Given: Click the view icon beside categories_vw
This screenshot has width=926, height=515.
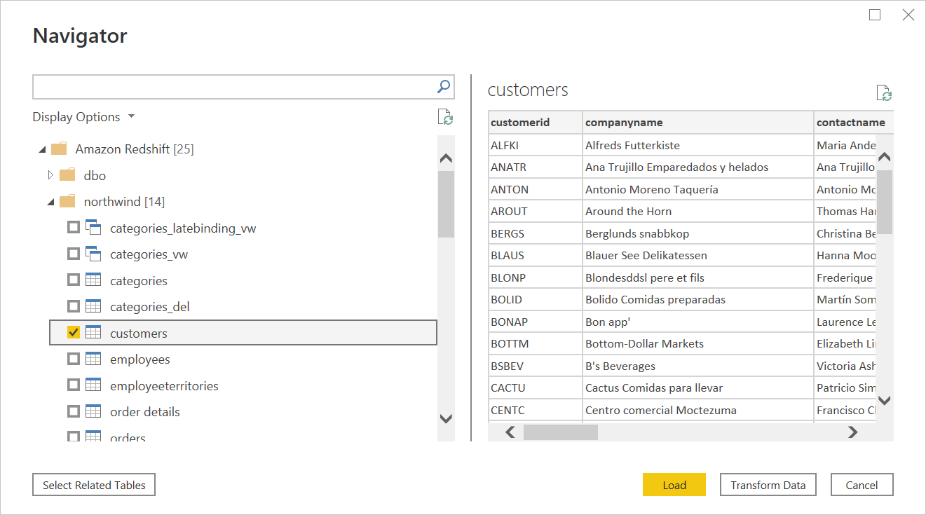Looking at the screenshot, I should pyautogui.click(x=93, y=254).
